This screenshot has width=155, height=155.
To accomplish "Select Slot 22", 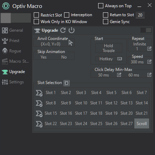I will [x=51, y=124].
